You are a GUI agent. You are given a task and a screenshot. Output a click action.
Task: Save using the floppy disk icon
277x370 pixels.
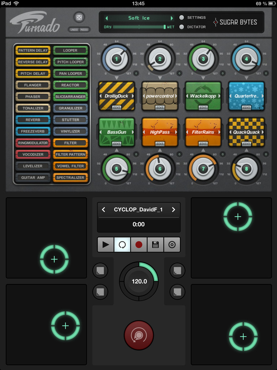tap(155, 245)
